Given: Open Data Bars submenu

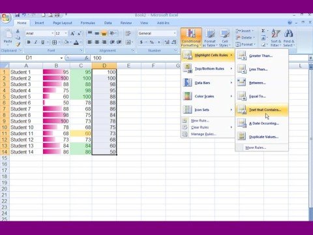Looking at the screenshot, I should pos(208,83).
